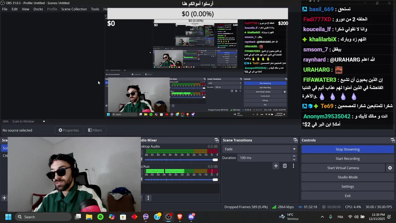
Task: Click chat username FIFAWATER3
Action: point(320,80)
